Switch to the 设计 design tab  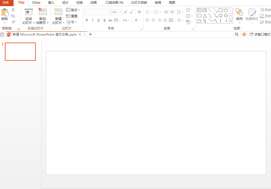click(65, 3)
